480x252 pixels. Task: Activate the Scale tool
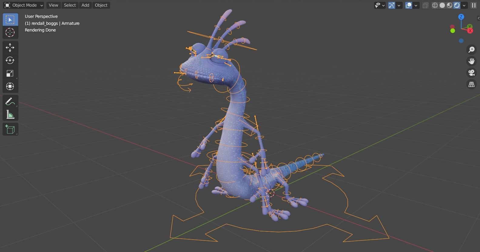10,74
